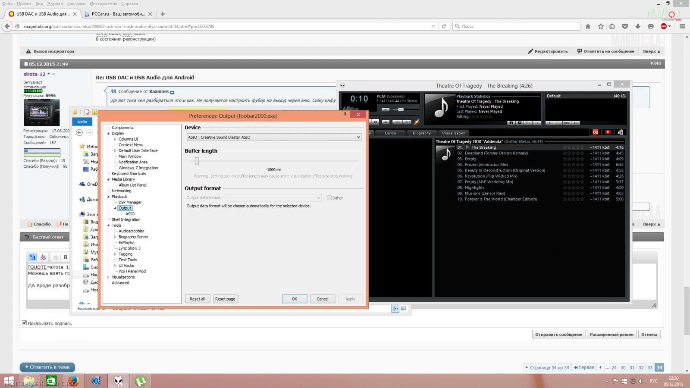This screenshot has width=690, height=388.
Task: Switch editor mode A/A icon in quick reply
Action: (33, 257)
